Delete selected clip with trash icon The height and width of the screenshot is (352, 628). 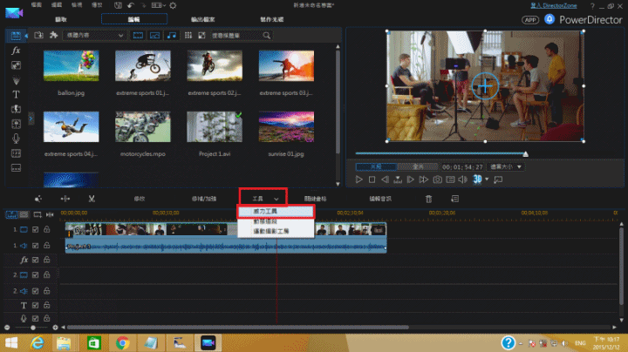[428, 199]
